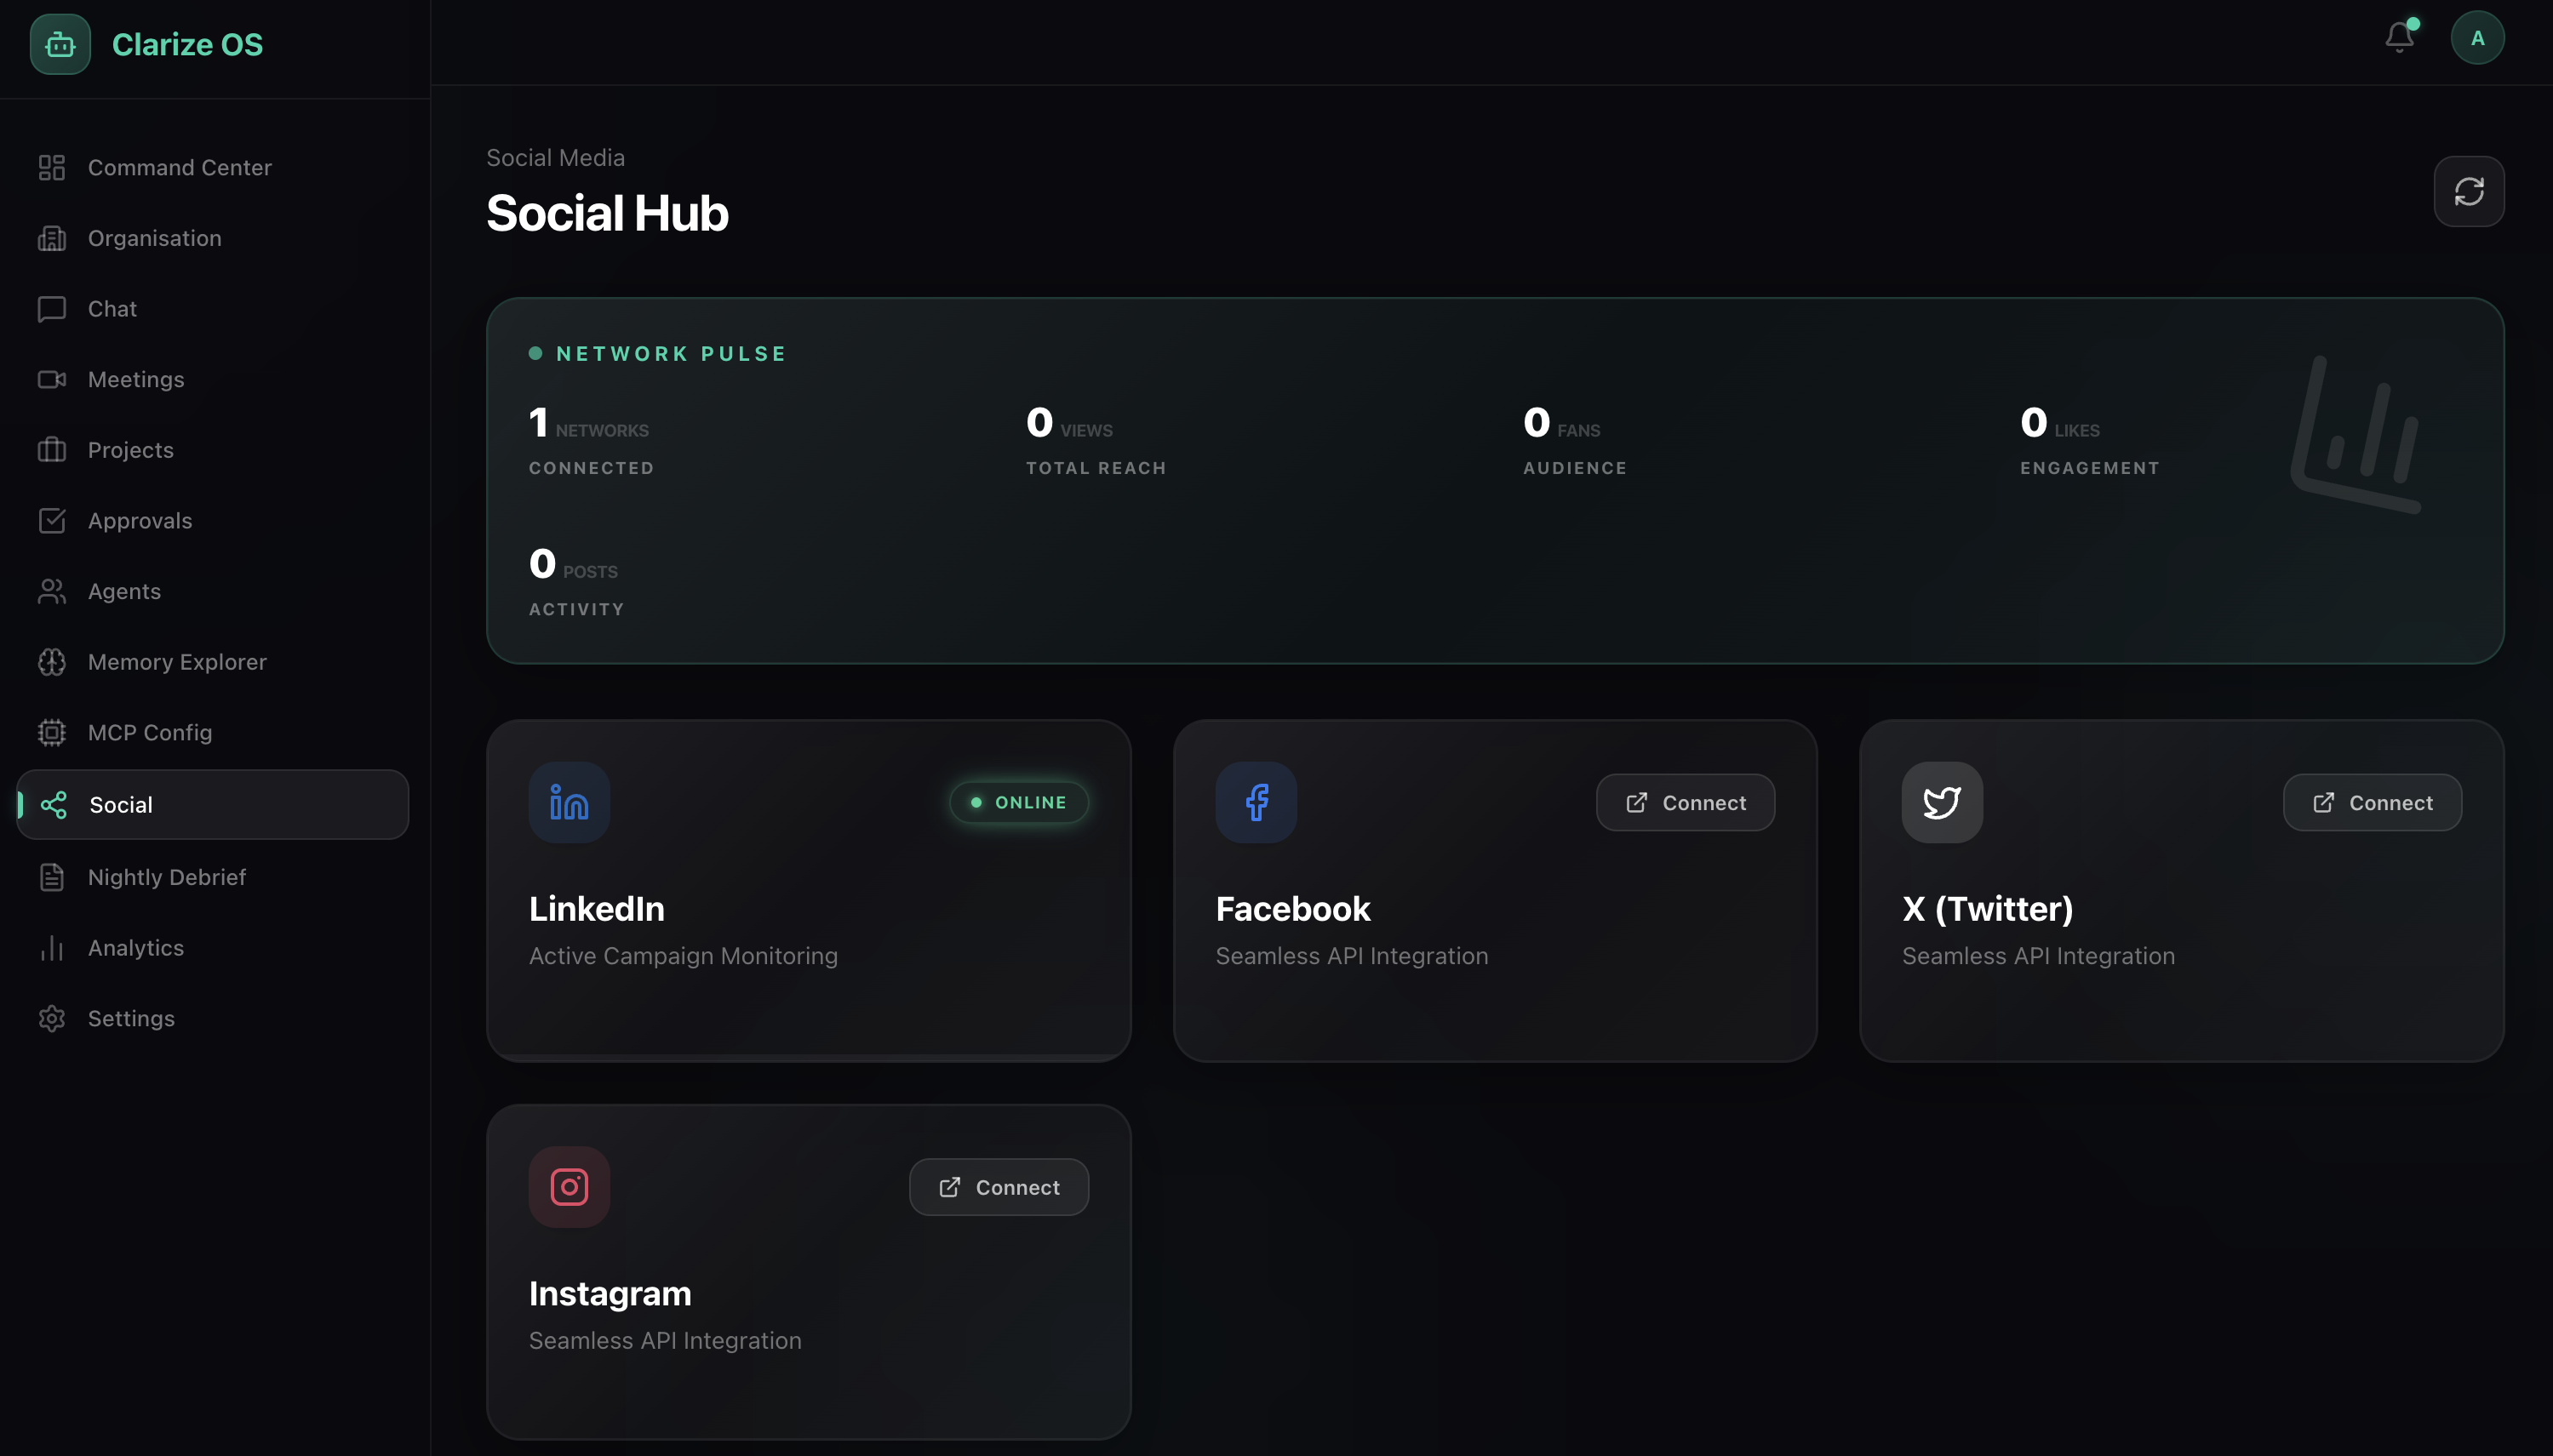Open Settings from the sidebar

pos(131,1018)
